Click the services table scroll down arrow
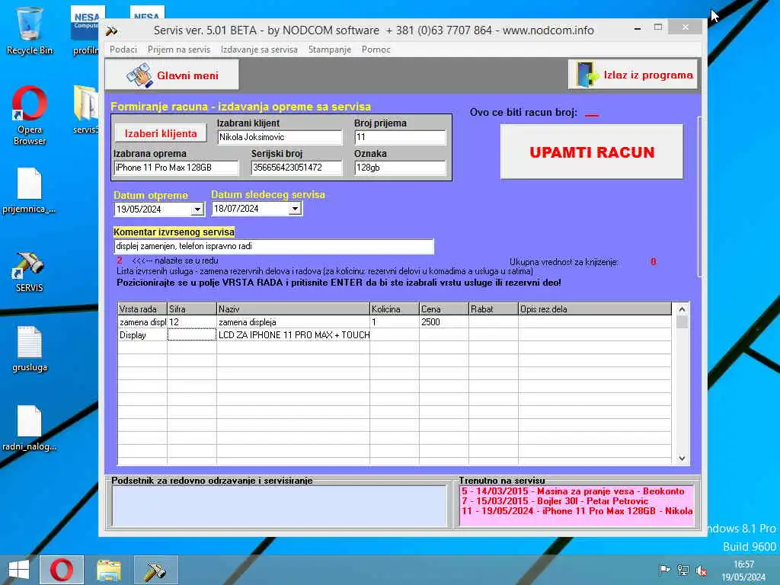This screenshot has height=585, width=780. tap(682, 458)
